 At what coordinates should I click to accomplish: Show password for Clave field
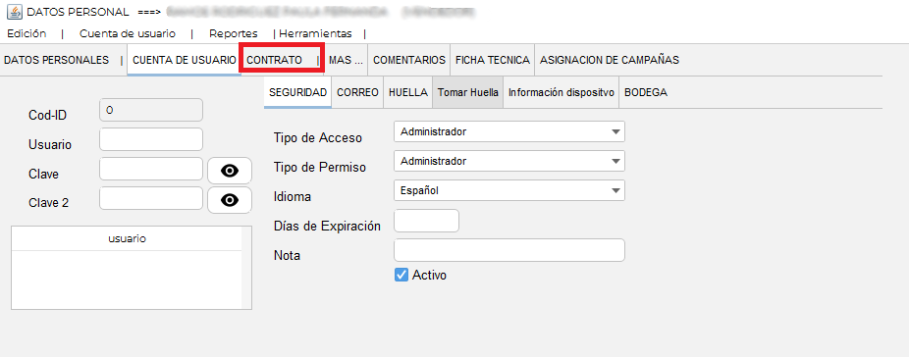point(230,171)
